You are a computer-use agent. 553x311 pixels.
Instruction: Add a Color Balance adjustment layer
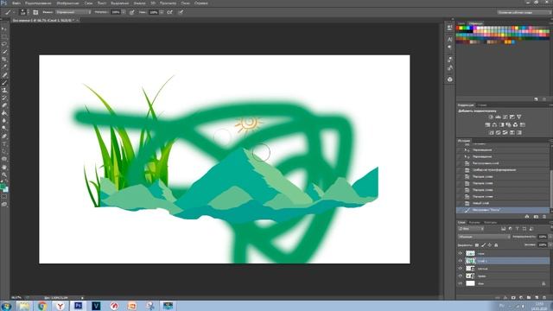pos(494,124)
